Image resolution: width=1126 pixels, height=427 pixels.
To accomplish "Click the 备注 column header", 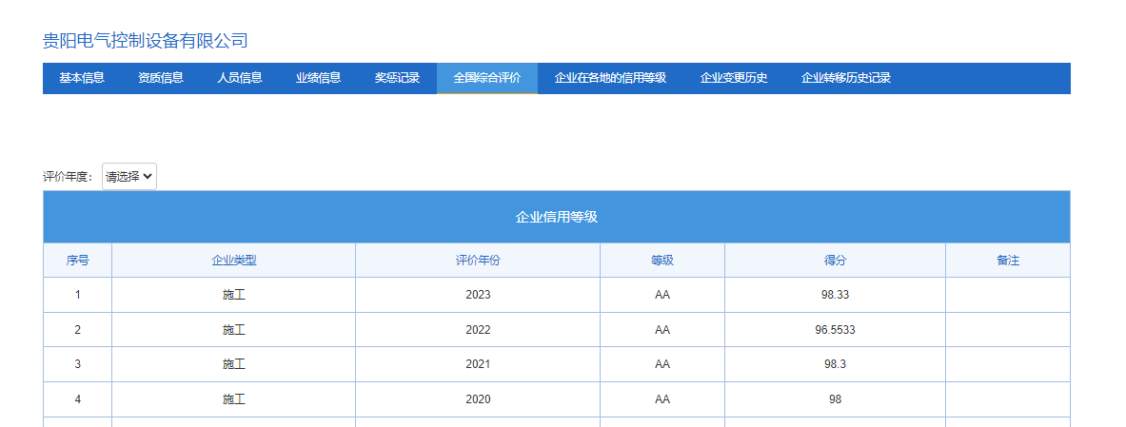I will (1008, 261).
